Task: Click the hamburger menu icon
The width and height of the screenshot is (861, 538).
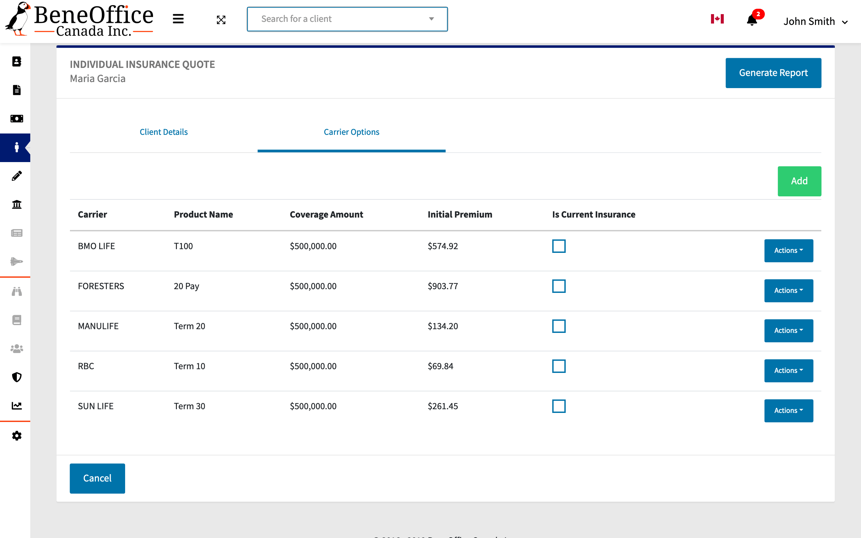Action: [x=178, y=19]
